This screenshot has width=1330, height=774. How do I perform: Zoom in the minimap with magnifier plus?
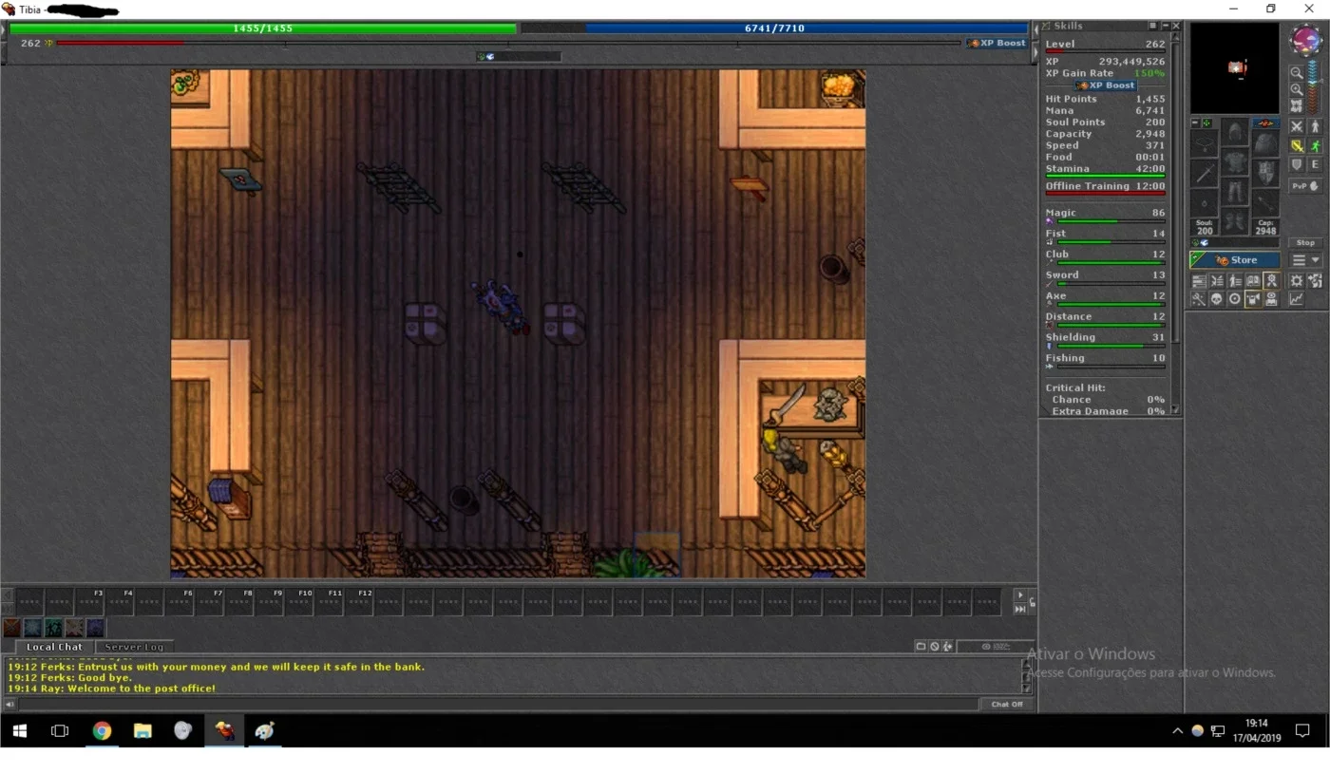pos(1296,89)
